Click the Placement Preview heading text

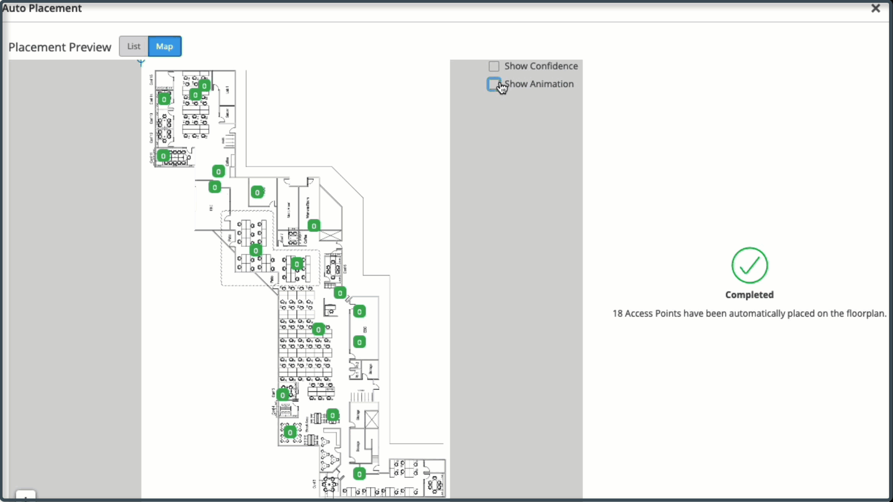60,47
